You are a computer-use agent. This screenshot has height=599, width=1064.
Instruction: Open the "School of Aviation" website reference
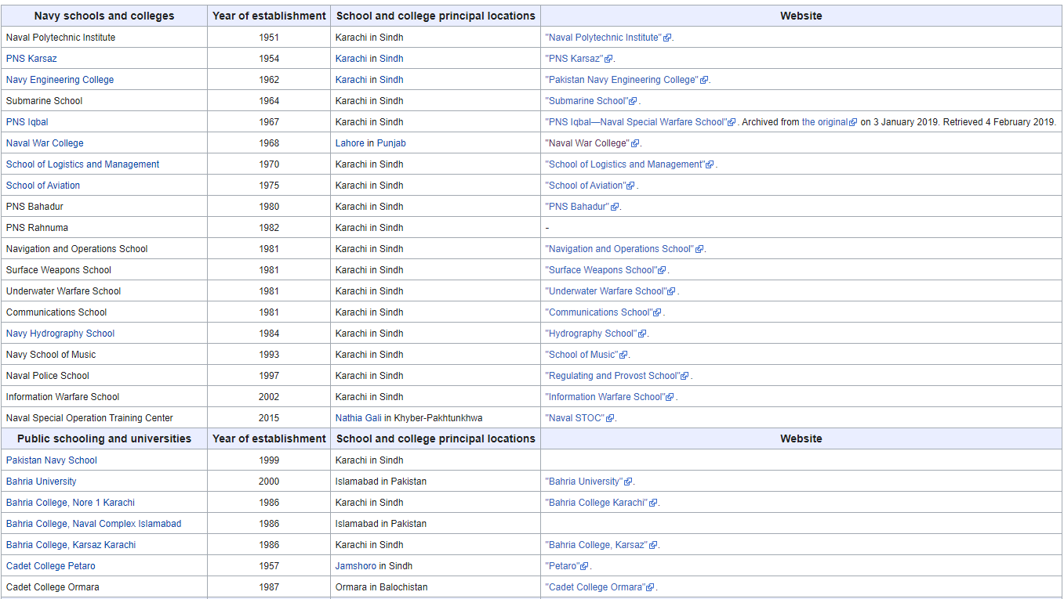tap(585, 186)
